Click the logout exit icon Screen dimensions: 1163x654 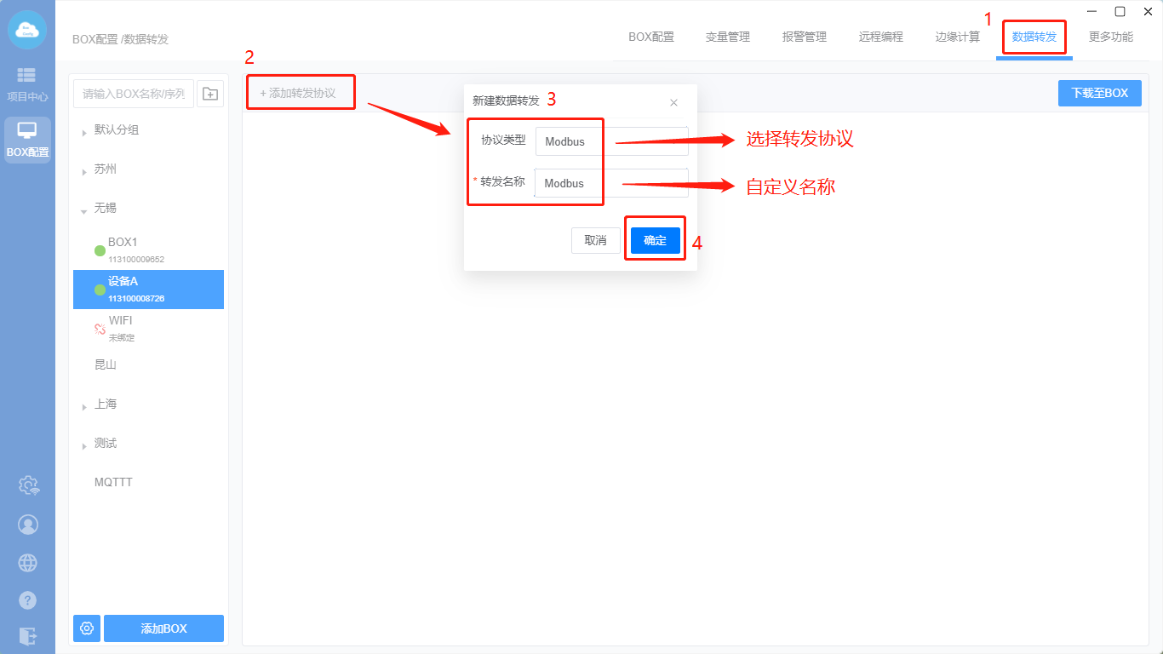coord(28,636)
